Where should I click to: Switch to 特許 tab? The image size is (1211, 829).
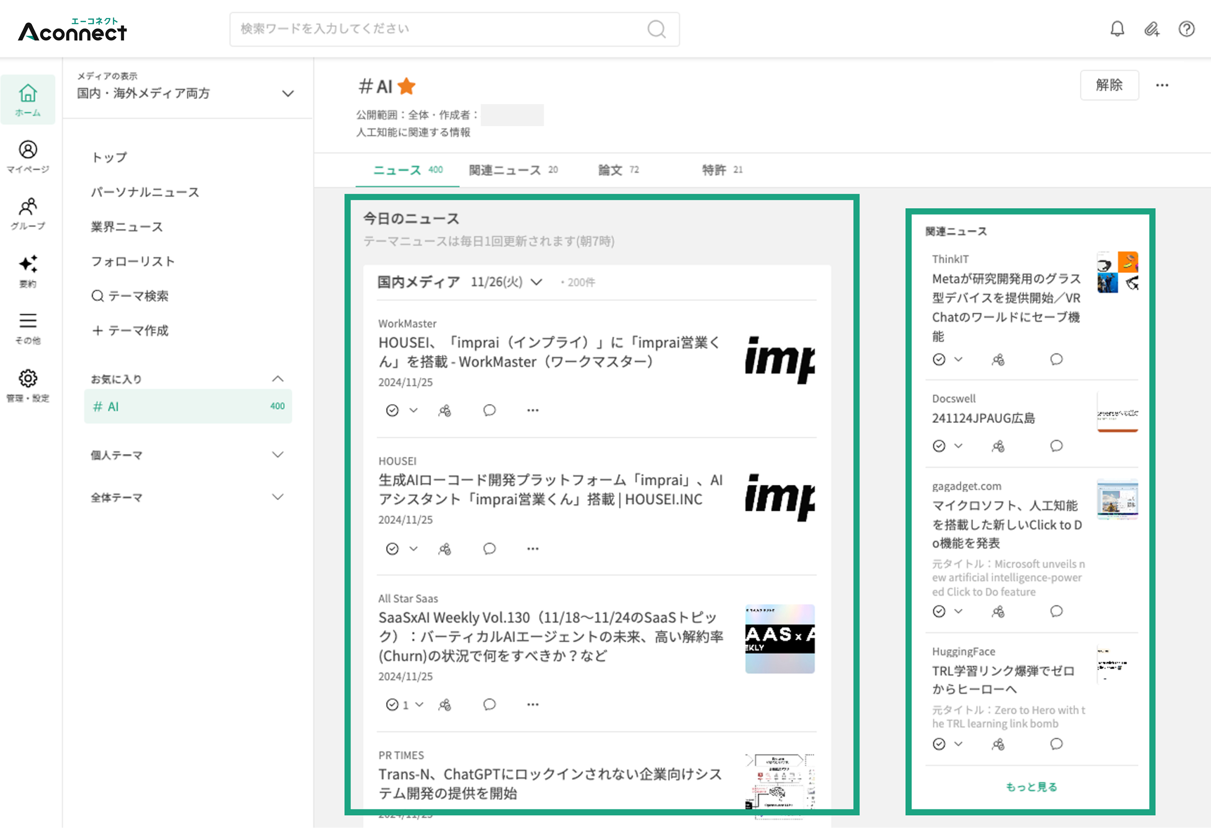[x=722, y=171]
